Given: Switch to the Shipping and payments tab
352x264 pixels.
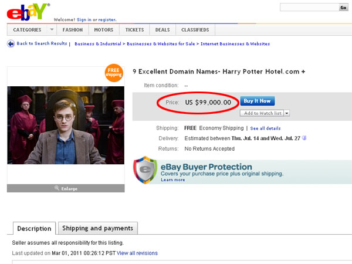Looking at the screenshot, I should pyautogui.click(x=97, y=228).
